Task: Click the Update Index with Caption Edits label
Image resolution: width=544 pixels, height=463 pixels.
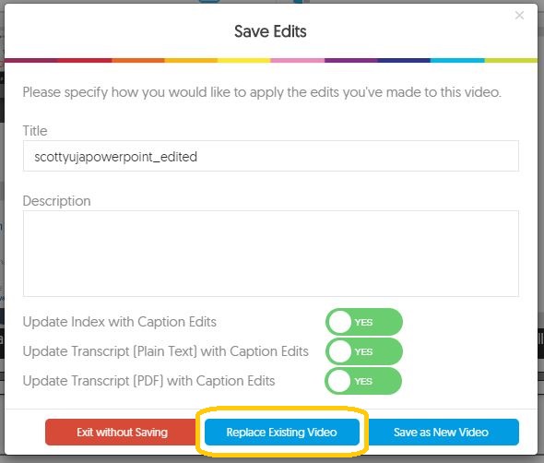Action: coord(119,322)
